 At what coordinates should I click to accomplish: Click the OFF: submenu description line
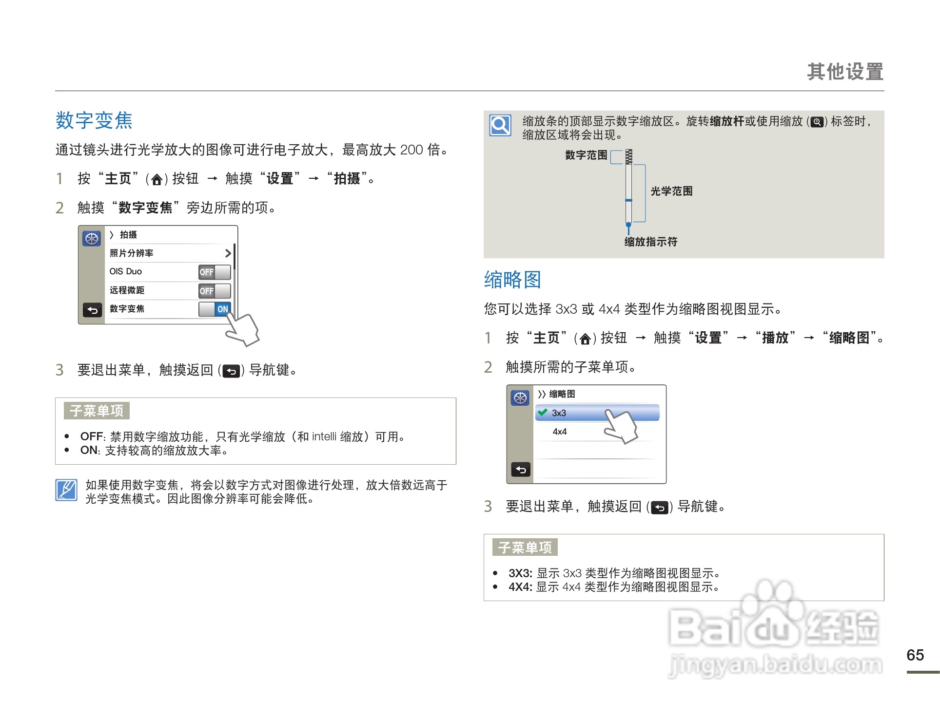point(243,436)
